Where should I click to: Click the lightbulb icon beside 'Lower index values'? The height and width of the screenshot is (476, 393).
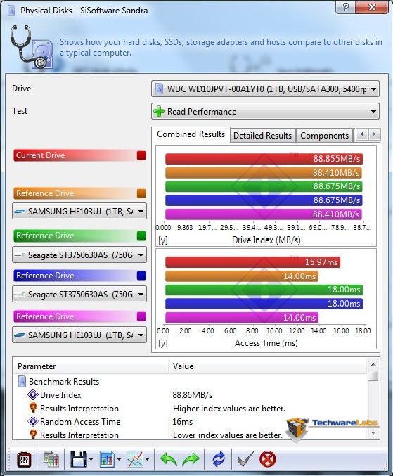click(x=33, y=435)
